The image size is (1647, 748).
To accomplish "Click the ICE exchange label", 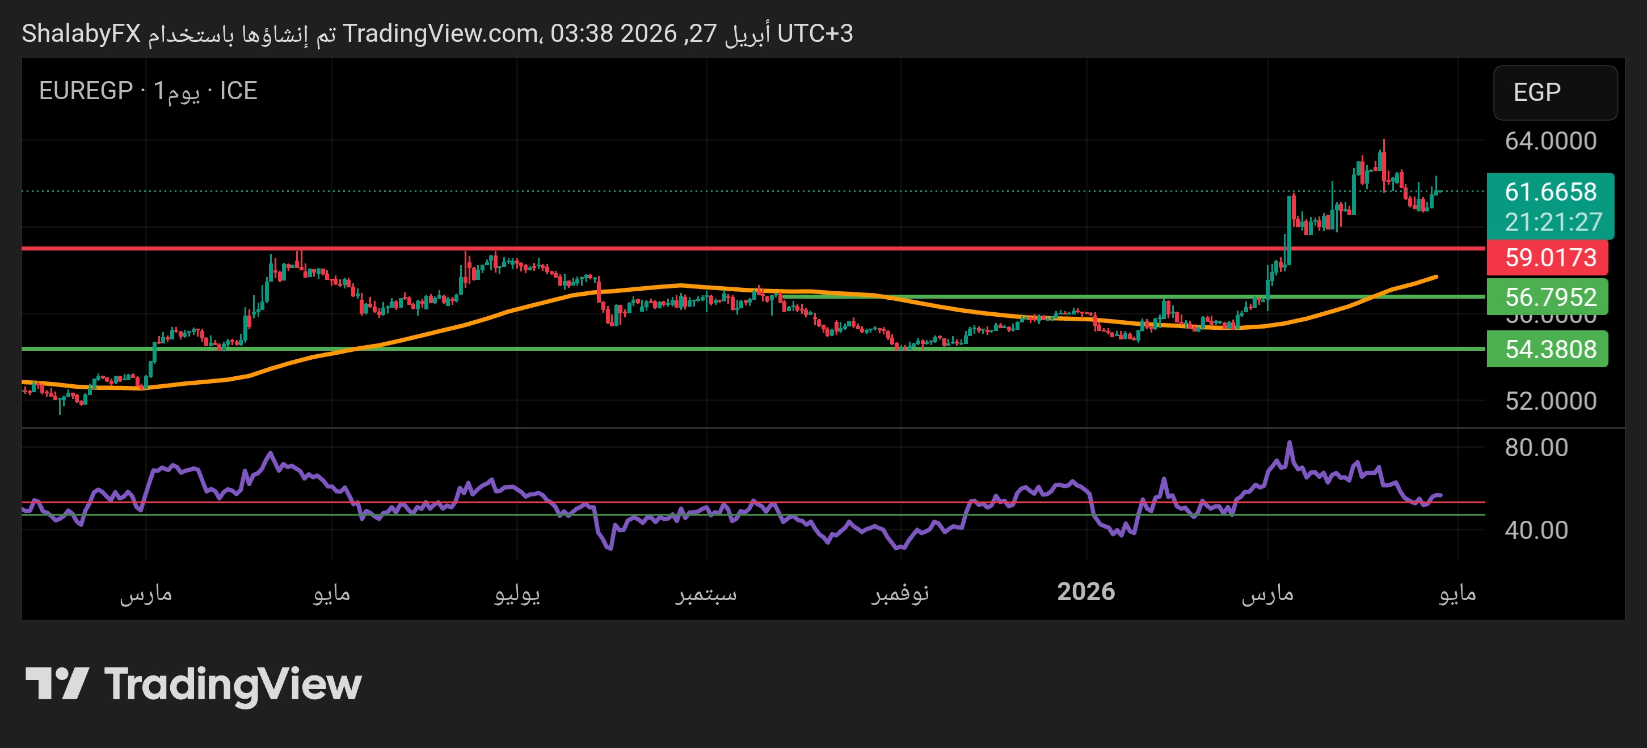I will [238, 91].
